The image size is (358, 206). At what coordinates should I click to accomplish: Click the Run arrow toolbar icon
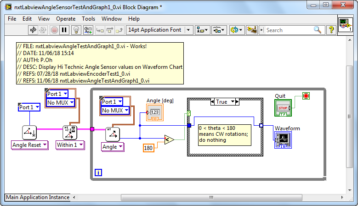(x=33, y=30)
